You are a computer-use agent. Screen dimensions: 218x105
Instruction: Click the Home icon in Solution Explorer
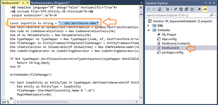coord(159,9)
